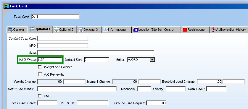The width and height of the screenshot is (248, 109).
Task: Enable the Weight and Balance checkbox
Action: pyautogui.click(x=40, y=67)
